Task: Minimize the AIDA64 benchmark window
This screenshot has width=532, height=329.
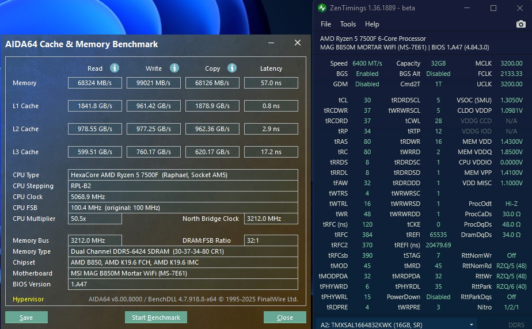Action: (271, 43)
